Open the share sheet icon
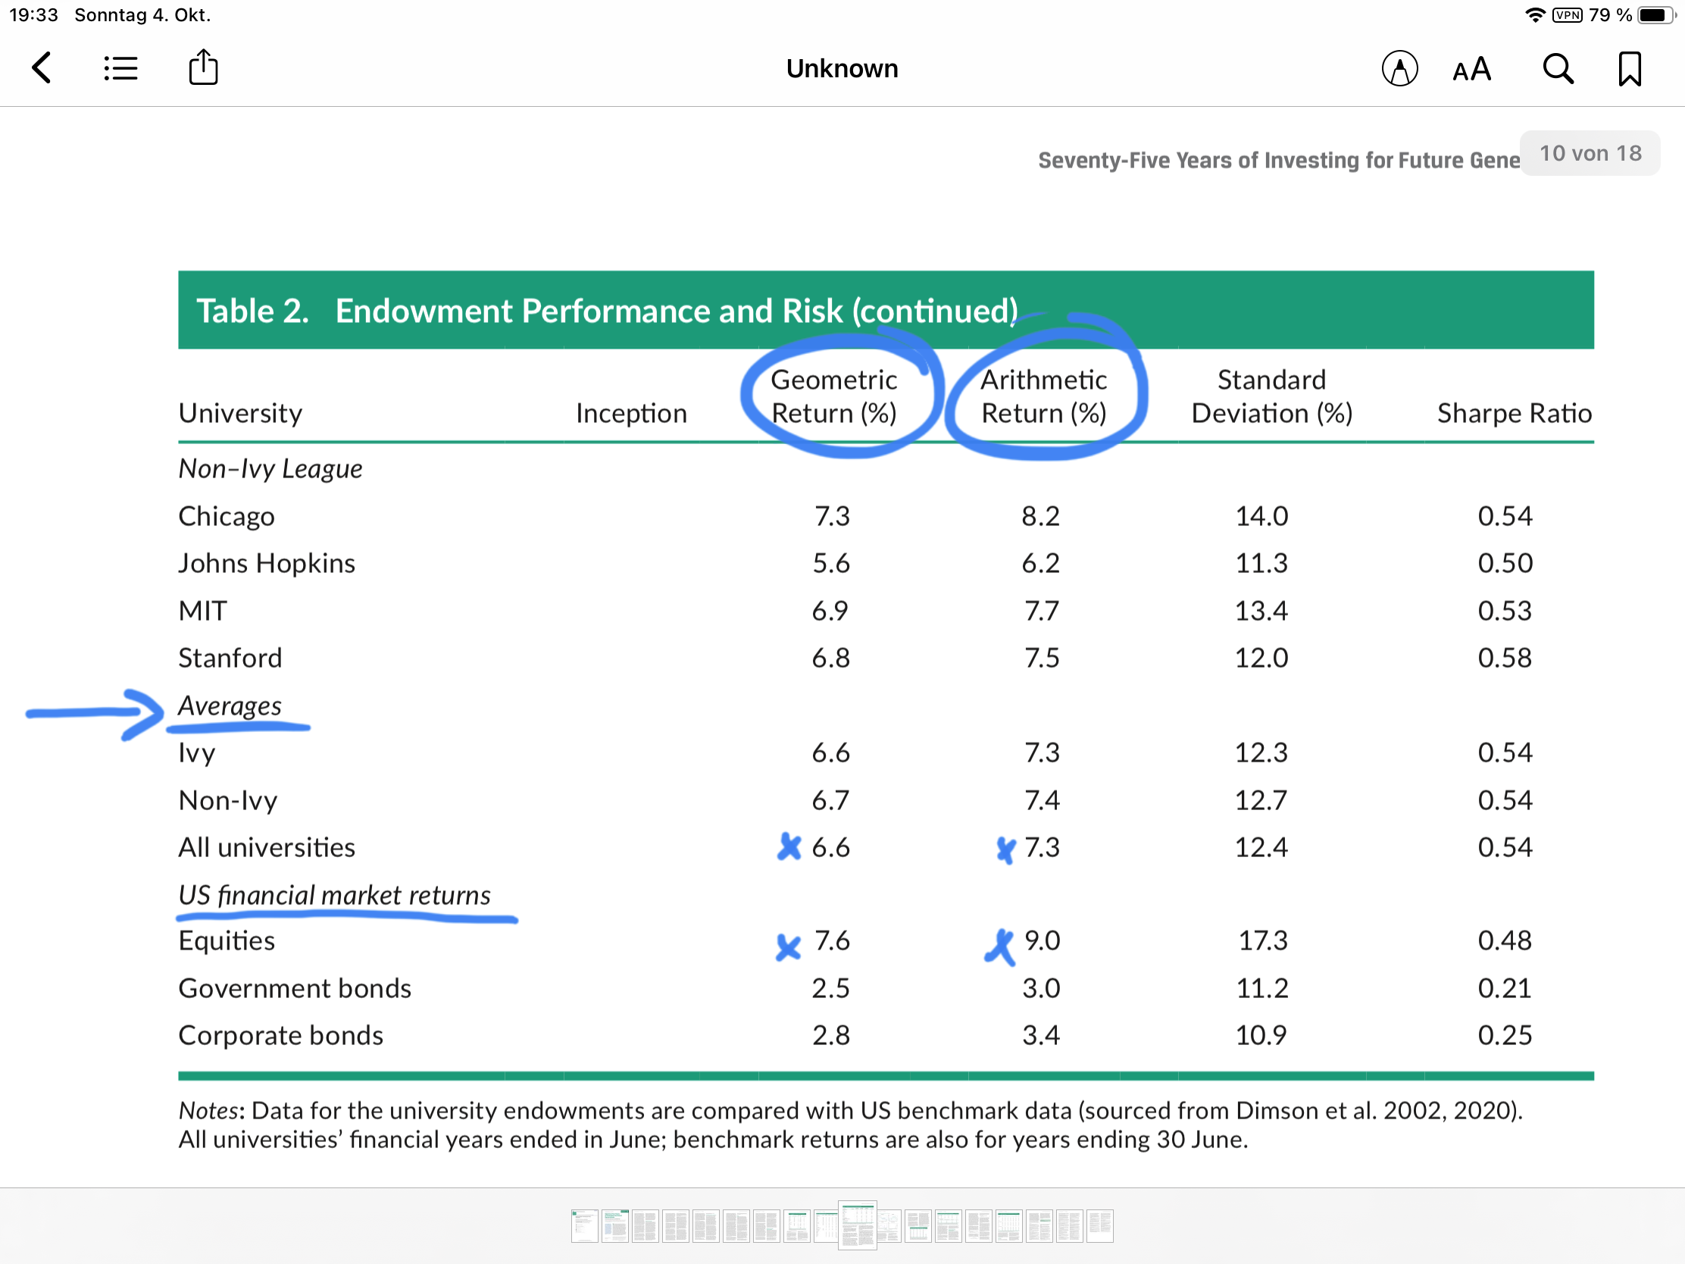 tap(203, 67)
